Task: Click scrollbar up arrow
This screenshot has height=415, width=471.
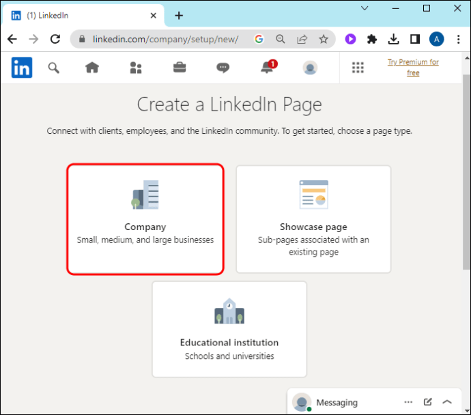Action: tap(467, 57)
